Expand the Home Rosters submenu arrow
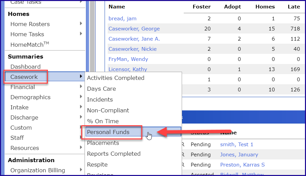The width and height of the screenshot is (306, 176). coord(81,24)
